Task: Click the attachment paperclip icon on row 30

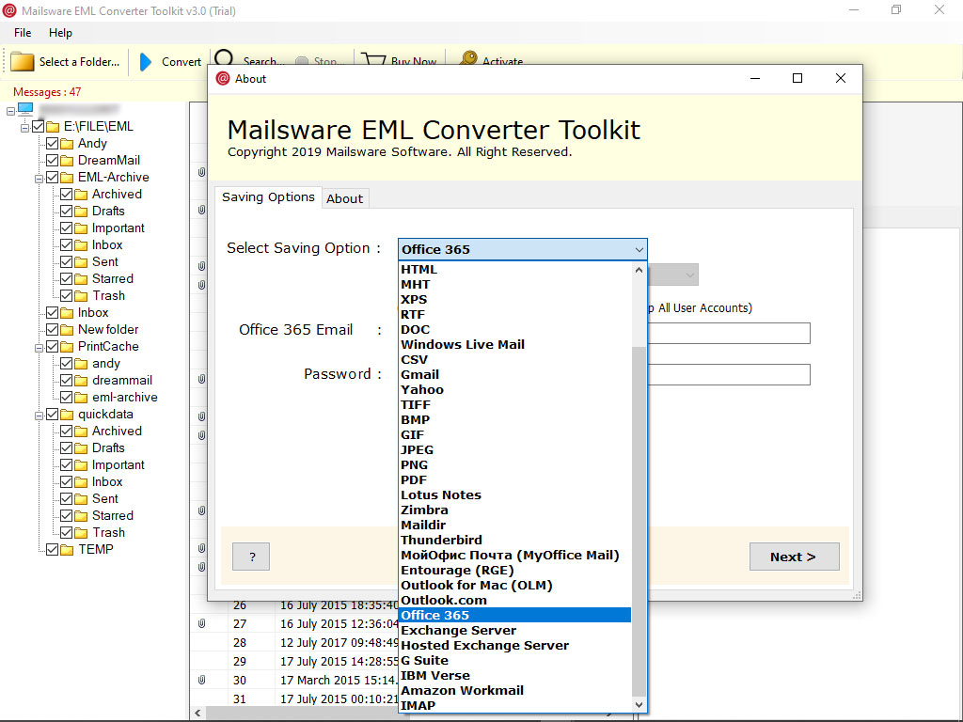Action: click(x=201, y=681)
